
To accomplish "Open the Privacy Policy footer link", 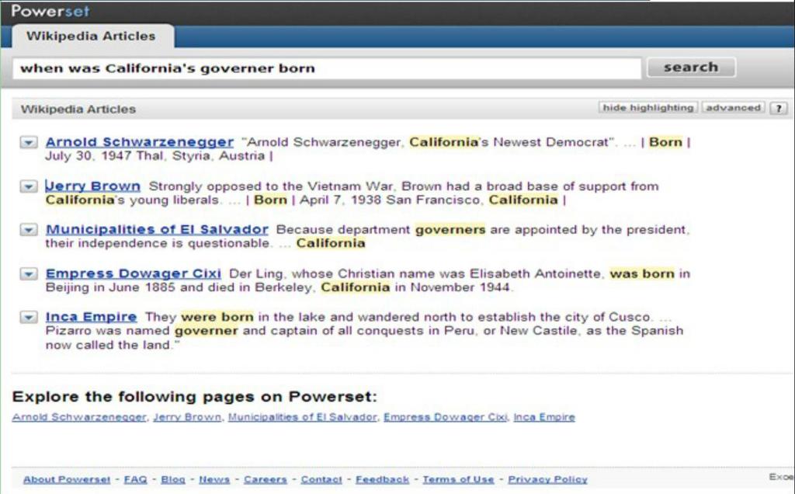I will (547, 480).
